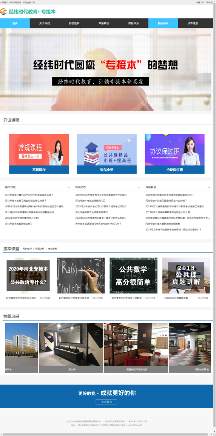Open the 同步指导 sub-link in 接本课堂
This screenshot has width=216, height=436.
tap(27, 249)
